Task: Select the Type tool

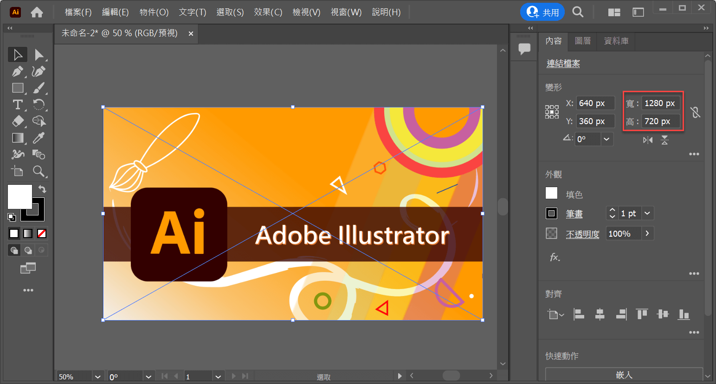Action: pos(18,105)
